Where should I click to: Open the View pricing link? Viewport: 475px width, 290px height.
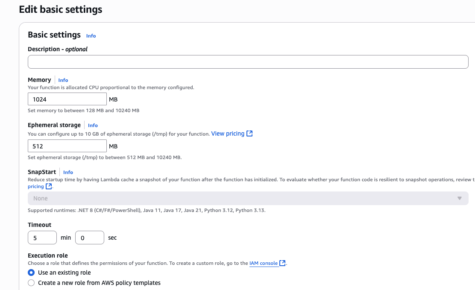coord(228,133)
